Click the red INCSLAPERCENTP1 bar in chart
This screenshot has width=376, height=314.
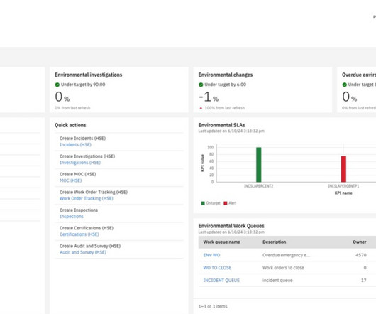tap(343, 169)
